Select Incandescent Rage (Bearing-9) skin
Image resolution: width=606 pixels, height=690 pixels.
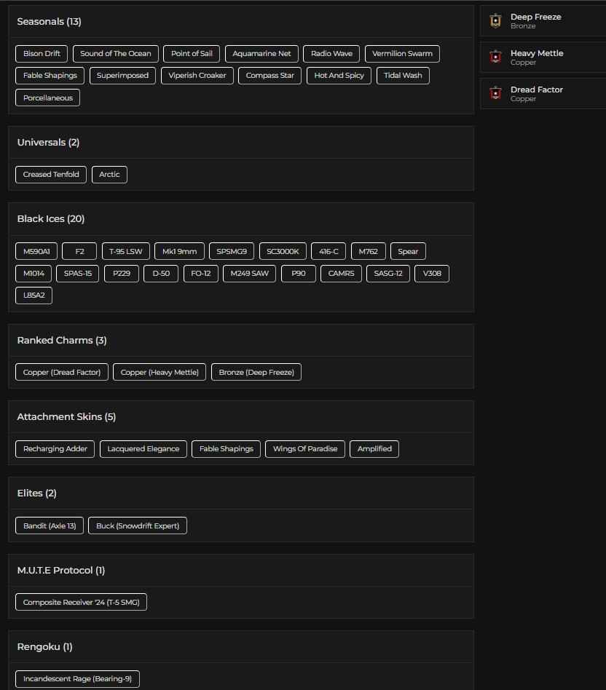77,678
